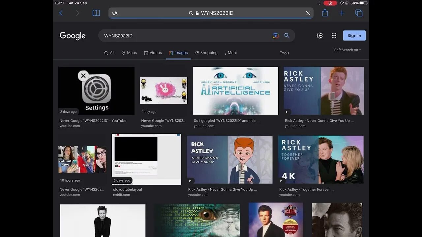422x237 pixels.
Task: Click the 'oldyoutubelayout' result title
Action: click(x=128, y=190)
